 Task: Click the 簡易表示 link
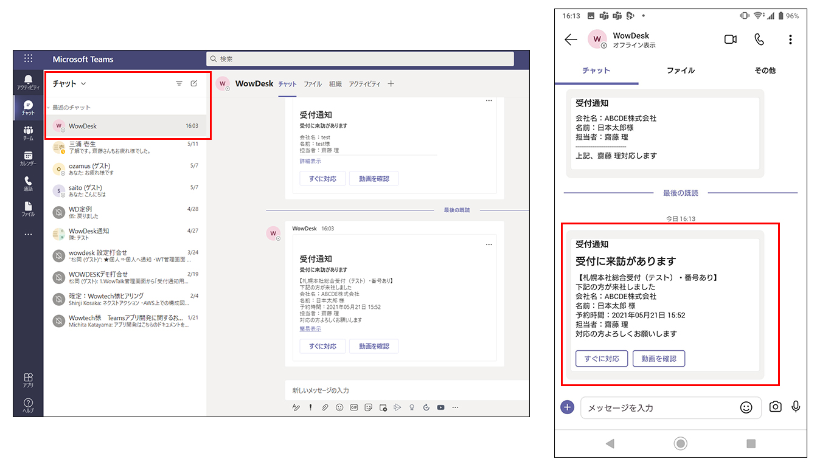310,328
